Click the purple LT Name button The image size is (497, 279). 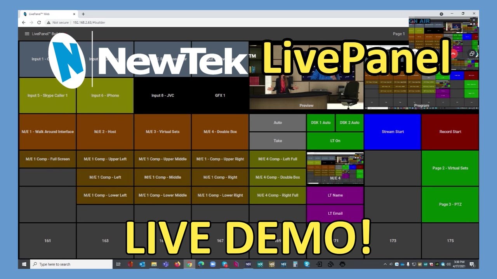[335, 195]
